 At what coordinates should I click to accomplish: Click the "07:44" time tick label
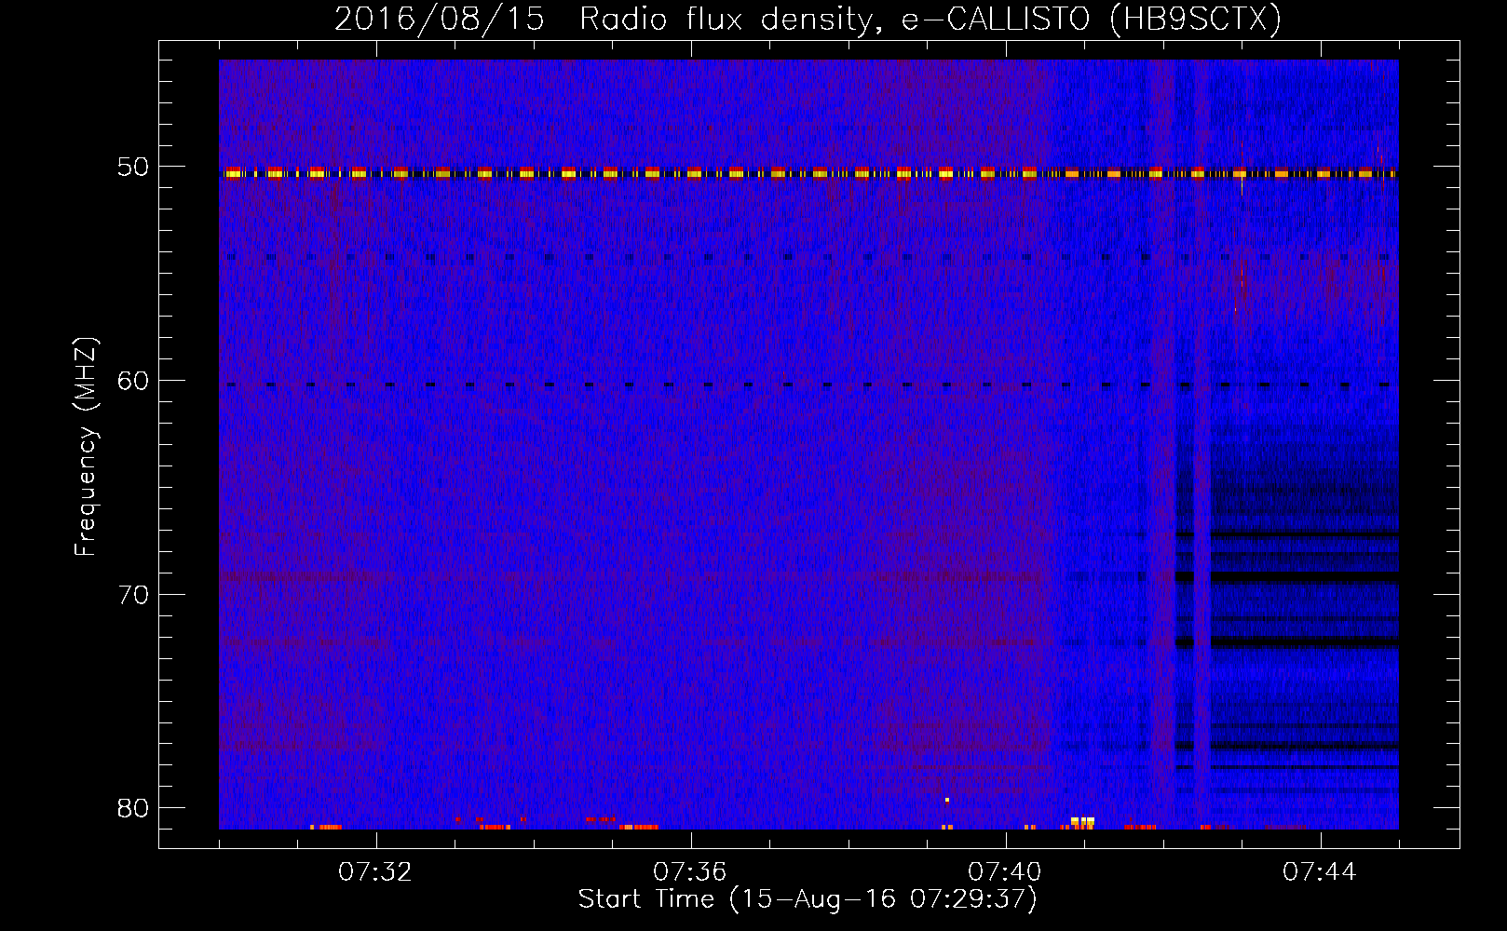[1320, 871]
